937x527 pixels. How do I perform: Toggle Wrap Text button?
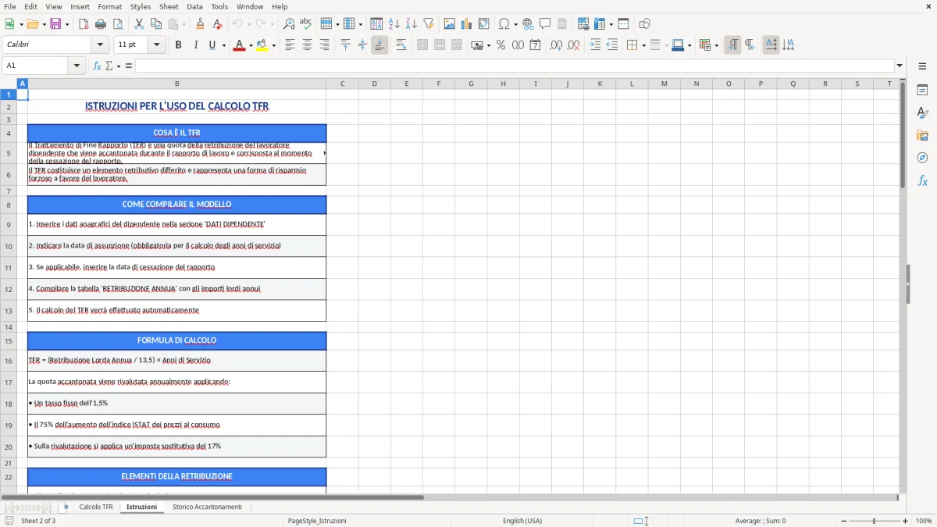(x=401, y=45)
